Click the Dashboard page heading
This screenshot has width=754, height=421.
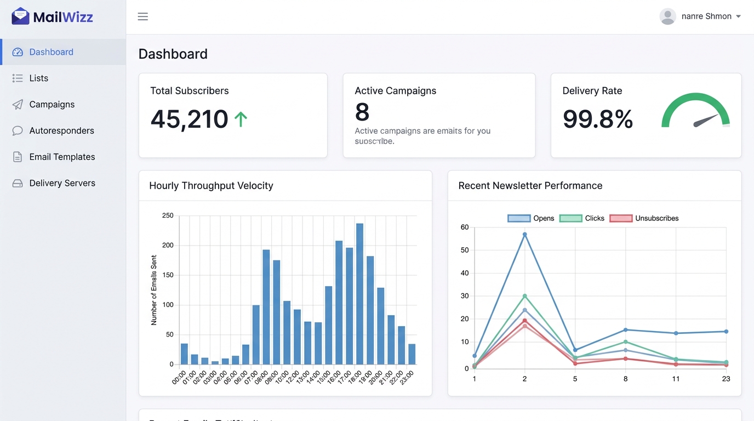(173, 54)
